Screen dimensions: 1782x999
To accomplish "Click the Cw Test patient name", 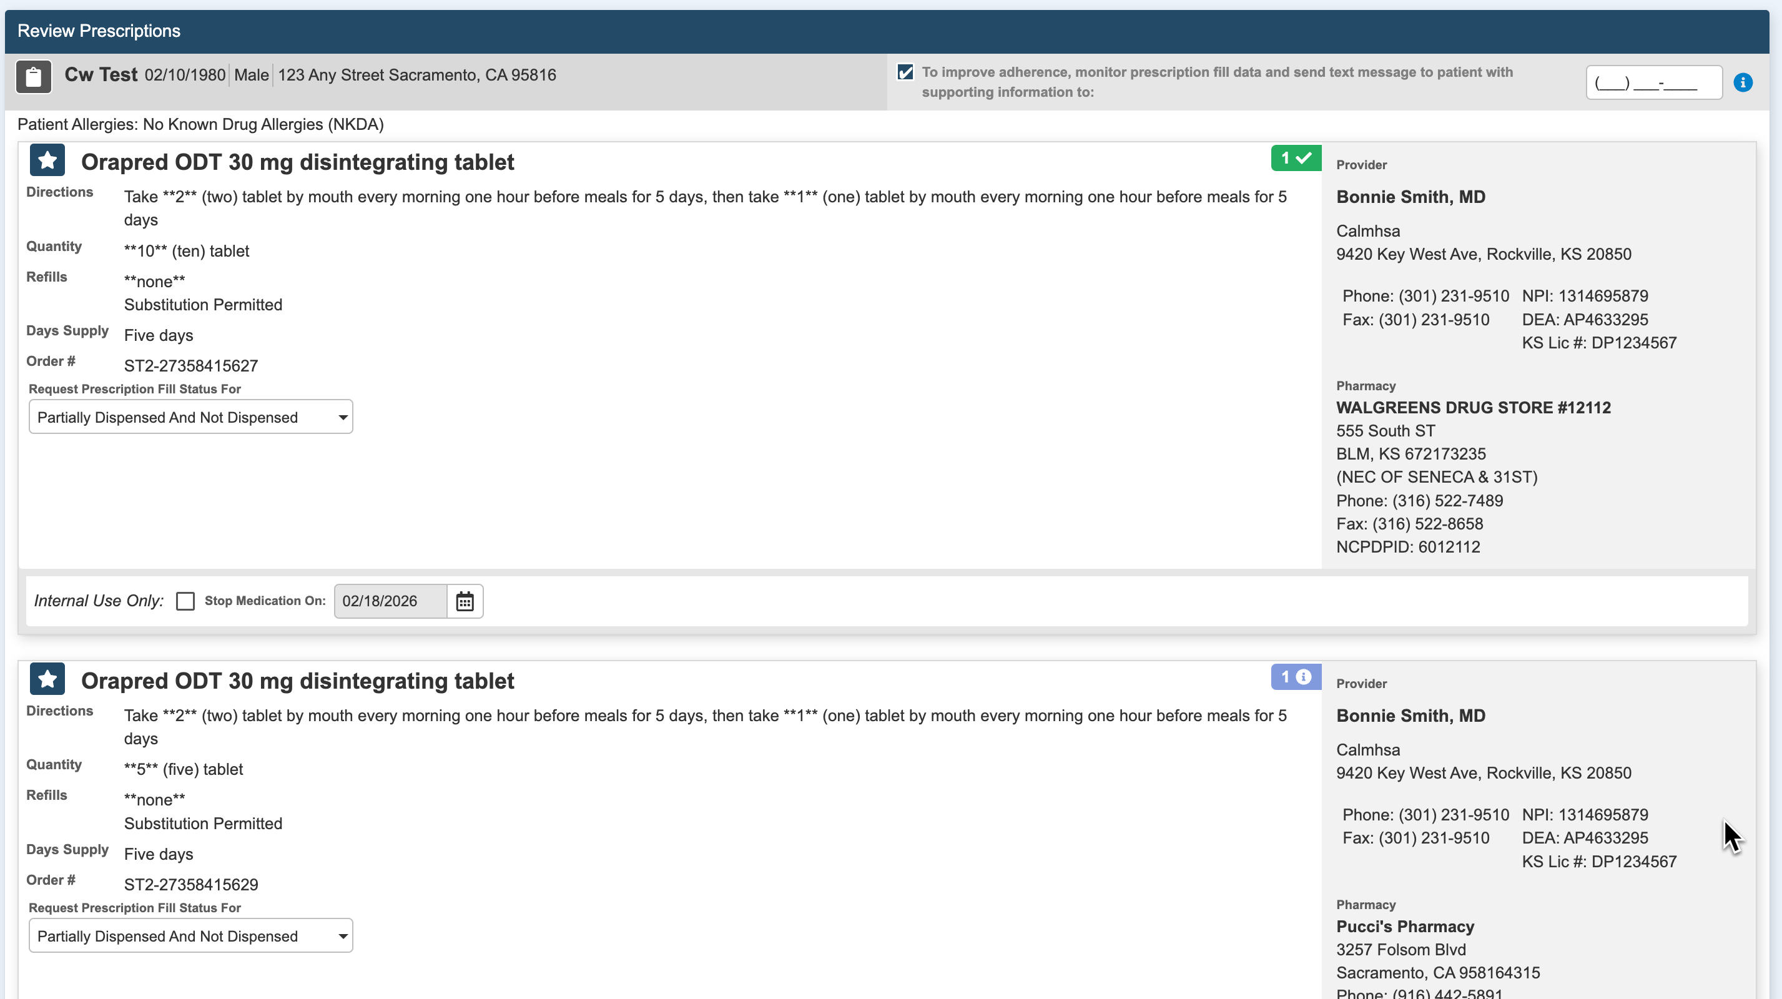I will pos(101,75).
